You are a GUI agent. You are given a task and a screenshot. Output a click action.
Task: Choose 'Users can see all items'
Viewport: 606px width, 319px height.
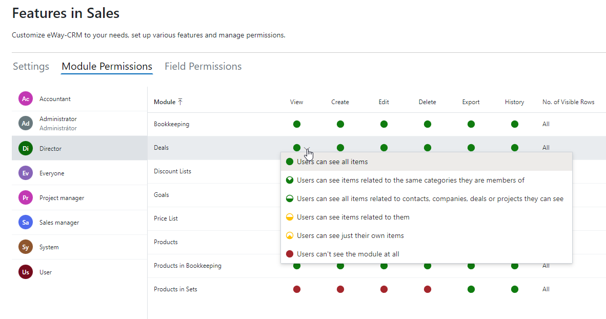[426, 162]
